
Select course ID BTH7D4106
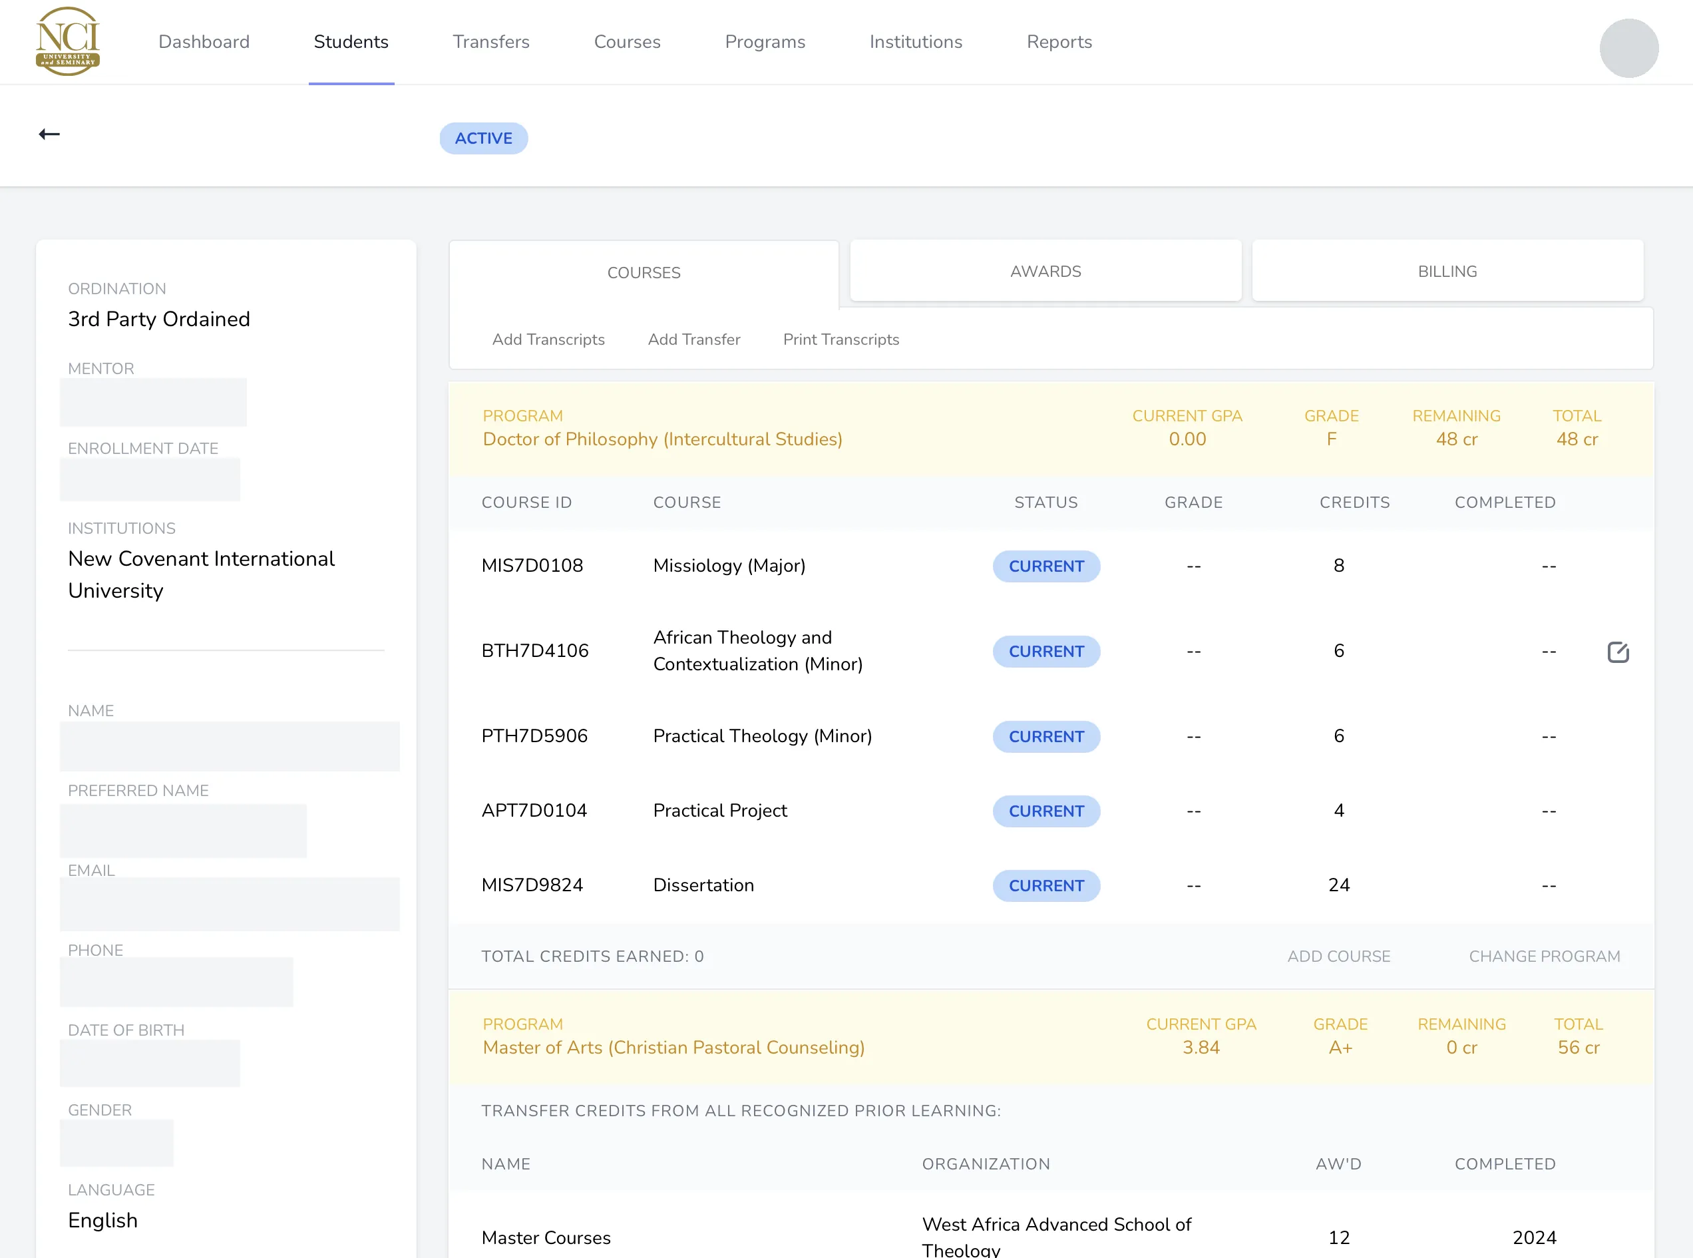click(x=534, y=651)
